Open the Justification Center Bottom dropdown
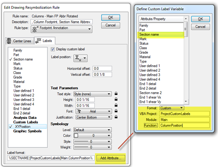The width and height of the screenshot is (218, 167). [x=94, y=117]
